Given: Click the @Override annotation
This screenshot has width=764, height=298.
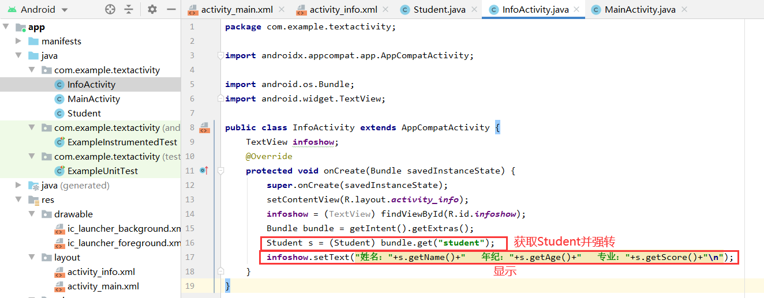Looking at the screenshot, I should tap(269, 156).
